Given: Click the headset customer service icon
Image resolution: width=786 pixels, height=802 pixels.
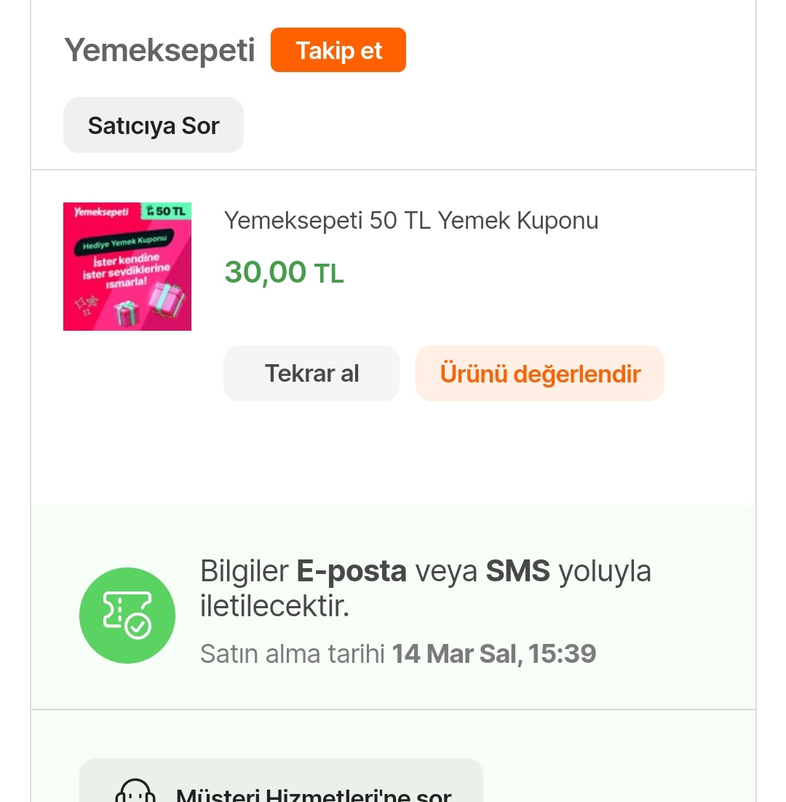Looking at the screenshot, I should coord(136,793).
